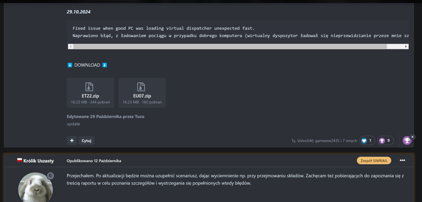The image size is (422, 202).
Task: View the Edytowane 29 Października edit history
Action: (x=108, y=116)
